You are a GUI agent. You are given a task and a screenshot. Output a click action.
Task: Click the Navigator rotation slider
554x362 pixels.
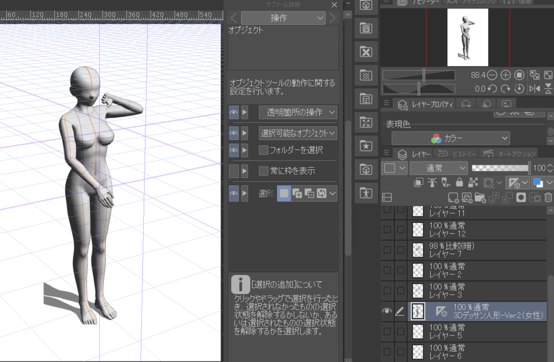point(419,89)
